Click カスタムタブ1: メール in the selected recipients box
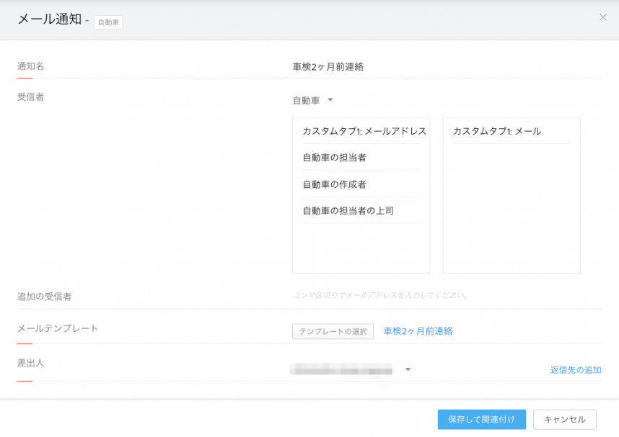Viewport: 619px width, 437px height. (497, 131)
